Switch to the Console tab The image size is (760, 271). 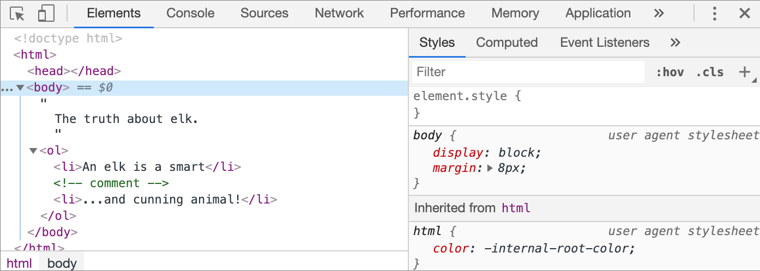tap(190, 14)
